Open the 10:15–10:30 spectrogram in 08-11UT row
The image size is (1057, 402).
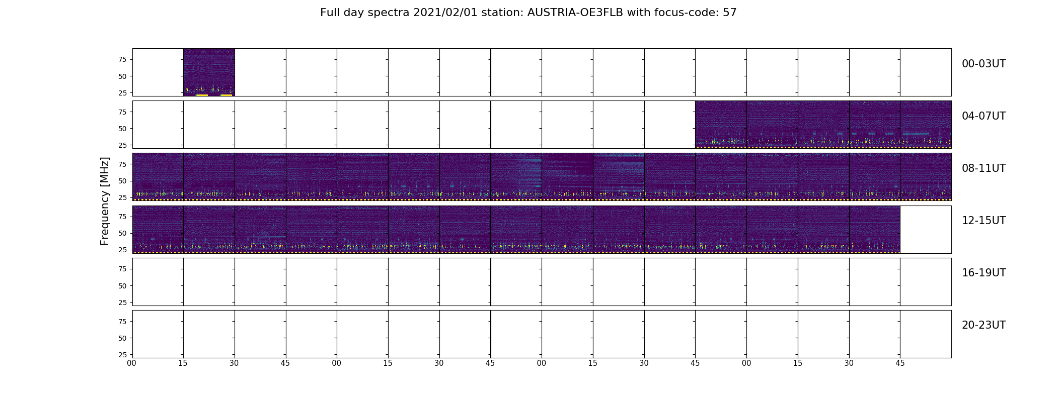pos(619,177)
